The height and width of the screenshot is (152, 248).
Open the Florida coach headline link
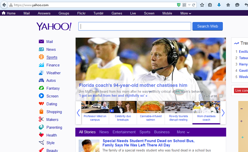(x=133, y=85)
